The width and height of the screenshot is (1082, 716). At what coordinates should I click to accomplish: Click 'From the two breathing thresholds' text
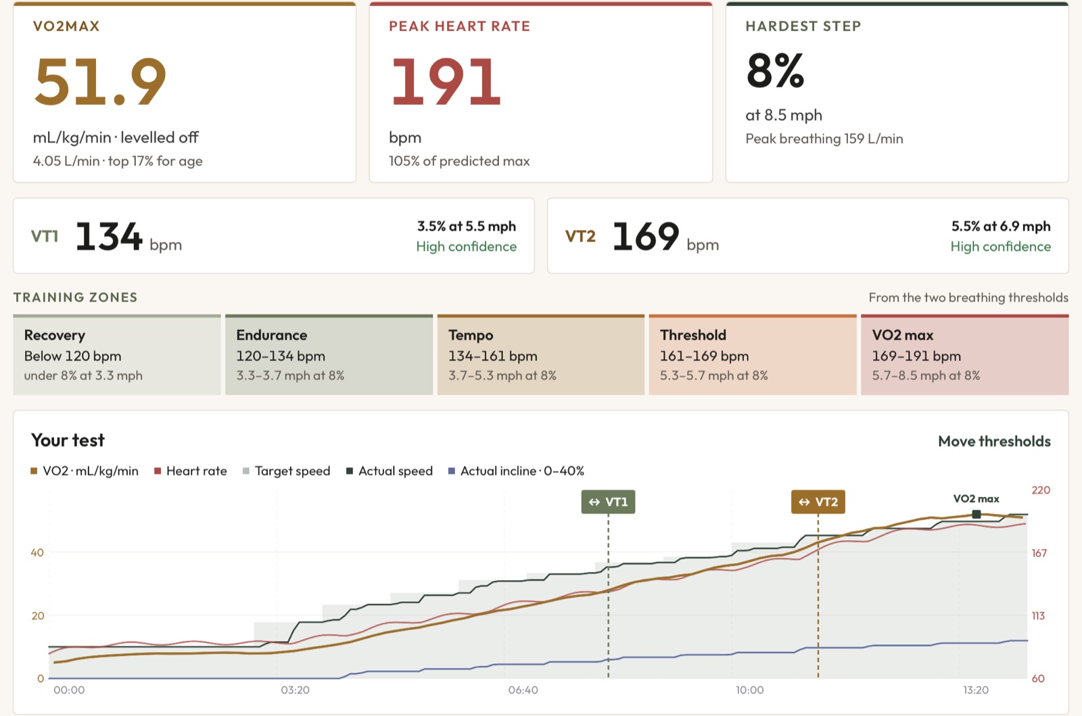point(968,297)
